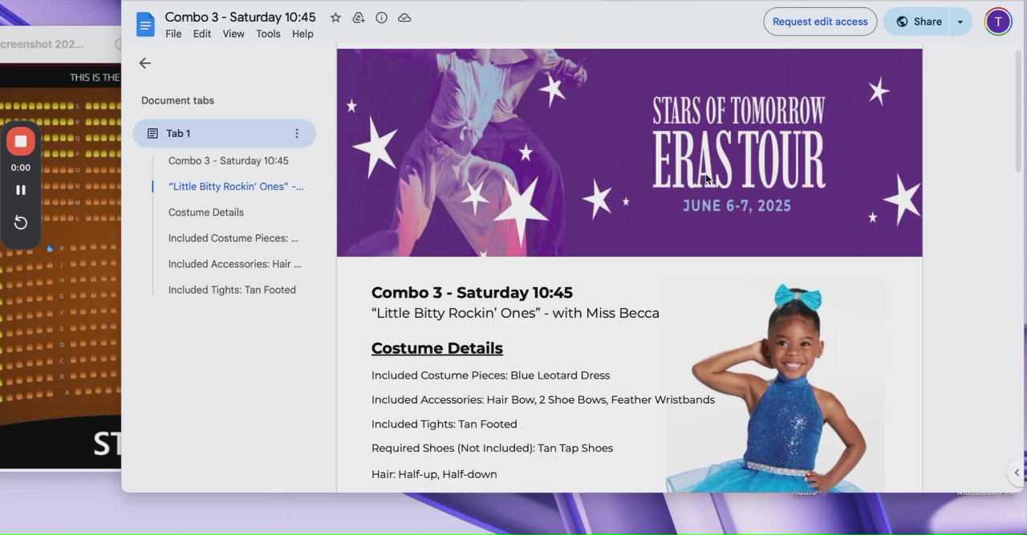Close the document tabs panel with back arrow
Screen dimensions: 1027x535
[144, 63]
